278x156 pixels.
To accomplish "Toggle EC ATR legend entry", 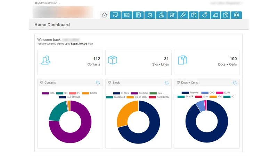I will tap(186, 97).
